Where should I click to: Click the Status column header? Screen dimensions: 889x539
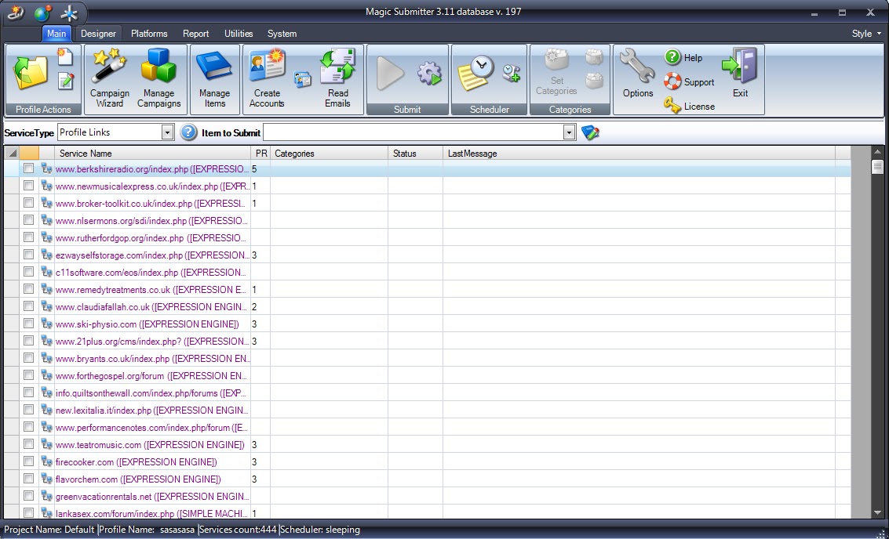[416, 153]
